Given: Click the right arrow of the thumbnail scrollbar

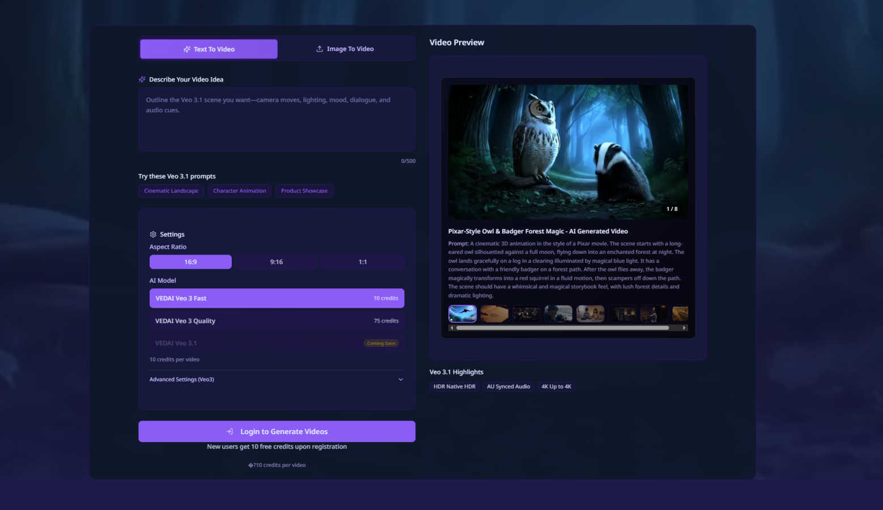Looking at the screenshot, I should click(684, 328).
